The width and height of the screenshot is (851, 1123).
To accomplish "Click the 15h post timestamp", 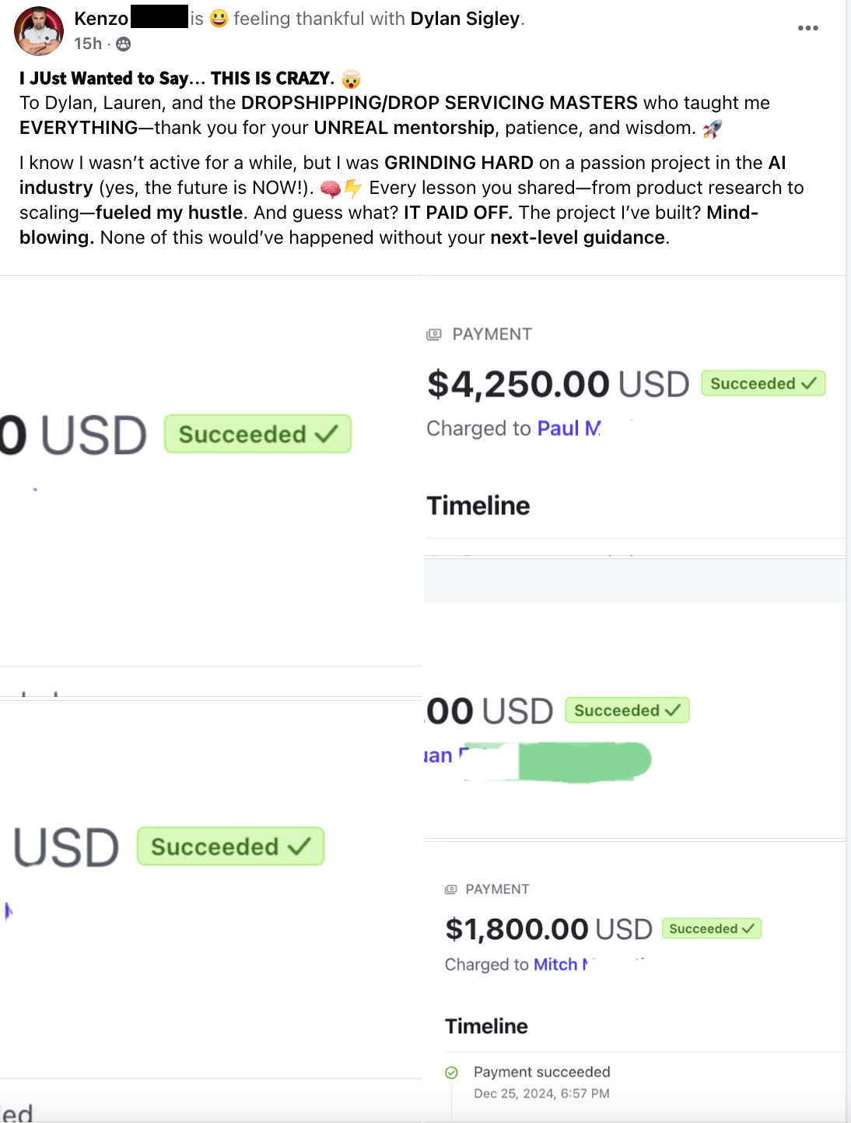I will click(88, 44).
